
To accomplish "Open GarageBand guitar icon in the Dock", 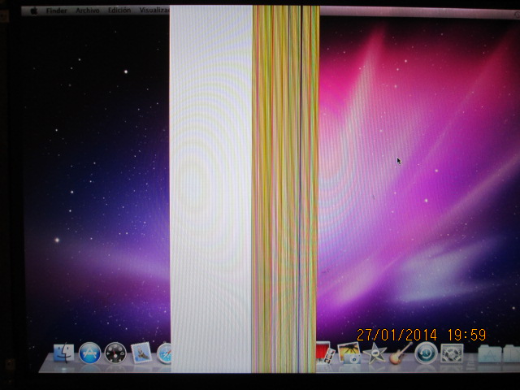I will (401, 353).
